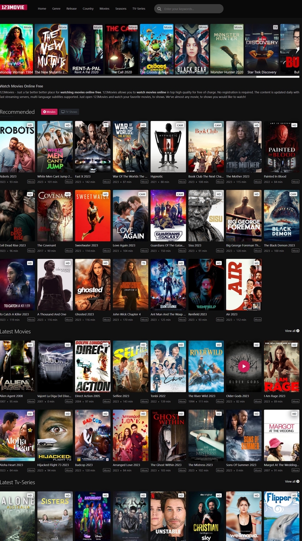Open Ghosted 2023 poster
Screen dimensions: 302x541
(93, 285)
